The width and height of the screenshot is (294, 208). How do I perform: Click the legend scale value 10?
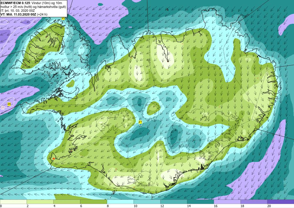[x=135, y=206]
